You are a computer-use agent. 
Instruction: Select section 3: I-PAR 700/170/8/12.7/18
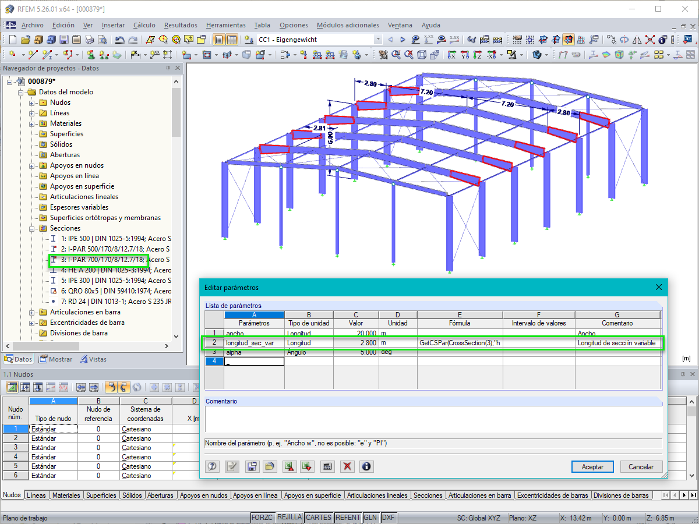[x=115, y=260]
